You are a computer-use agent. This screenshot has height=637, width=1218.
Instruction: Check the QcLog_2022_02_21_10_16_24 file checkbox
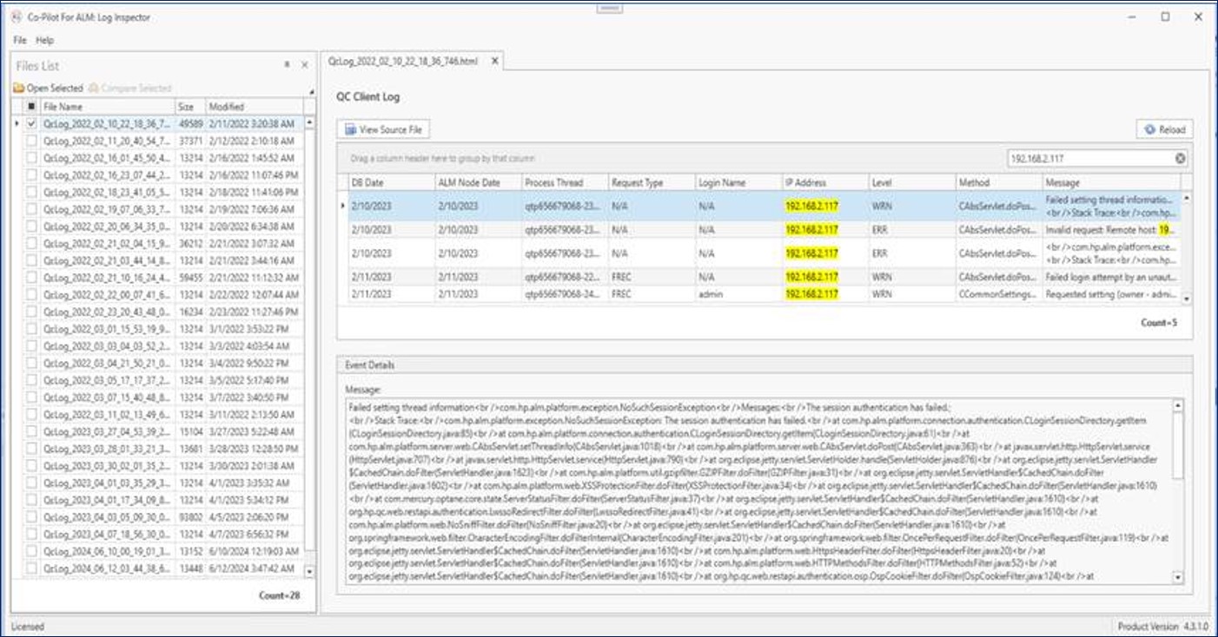point(32,279)
